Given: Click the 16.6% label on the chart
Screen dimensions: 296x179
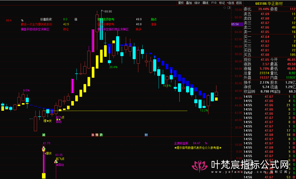Looking at the screenshot, I should [x=167, y=86].
